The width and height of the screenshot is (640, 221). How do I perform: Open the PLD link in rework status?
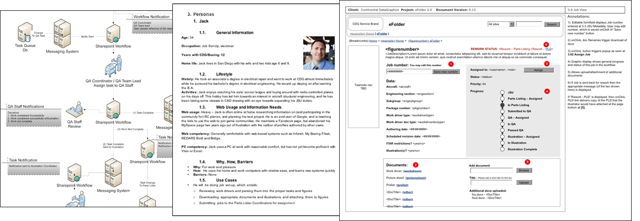click(x=549, y=49)
